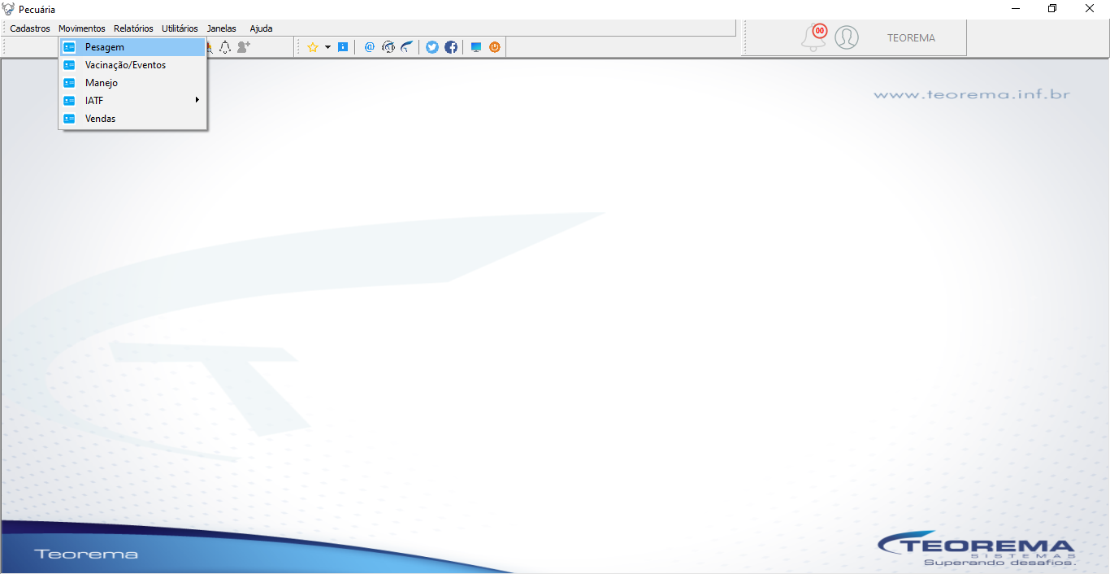Open the Utilitários menu
Image resolution: width=1110 pixels, height=574 pixels.
pyautogui.click(x=180, y=28)
